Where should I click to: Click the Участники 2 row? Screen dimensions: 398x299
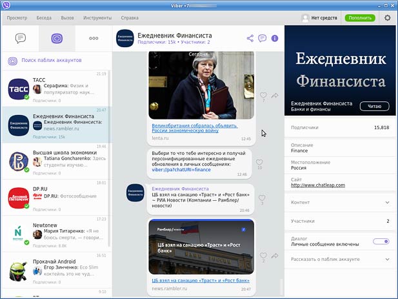[340, 221]
